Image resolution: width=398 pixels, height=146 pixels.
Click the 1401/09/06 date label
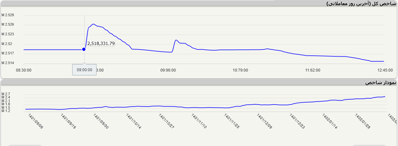click(x=36, y=121)
